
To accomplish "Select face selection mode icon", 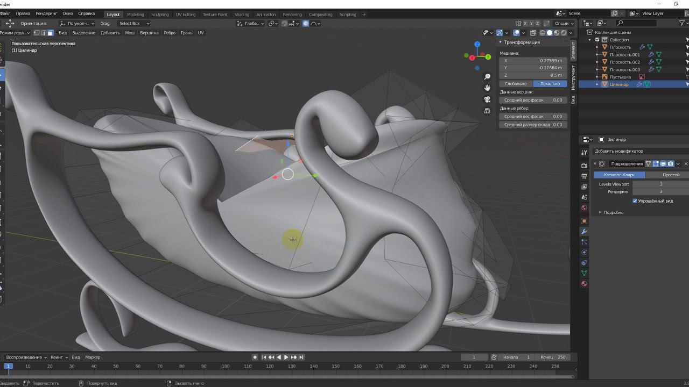I will tap(51, 33).
